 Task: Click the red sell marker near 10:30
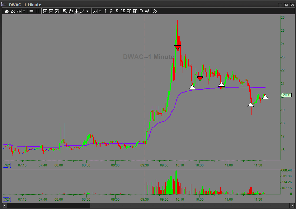point(200,78)
